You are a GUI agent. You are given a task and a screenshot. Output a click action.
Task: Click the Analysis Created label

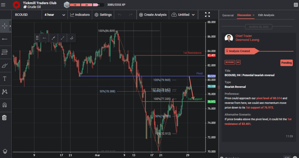coord(239,51)
